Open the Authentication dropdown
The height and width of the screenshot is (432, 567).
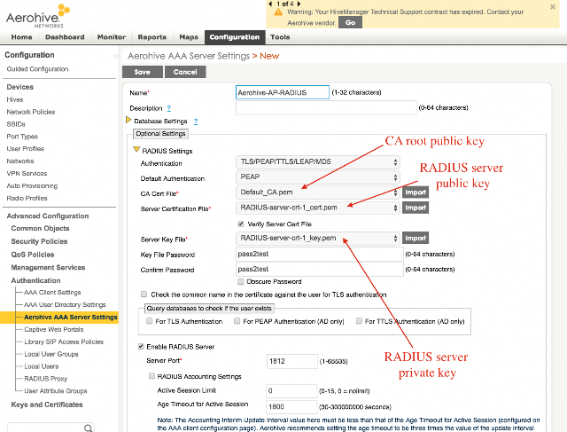point(318,161)
